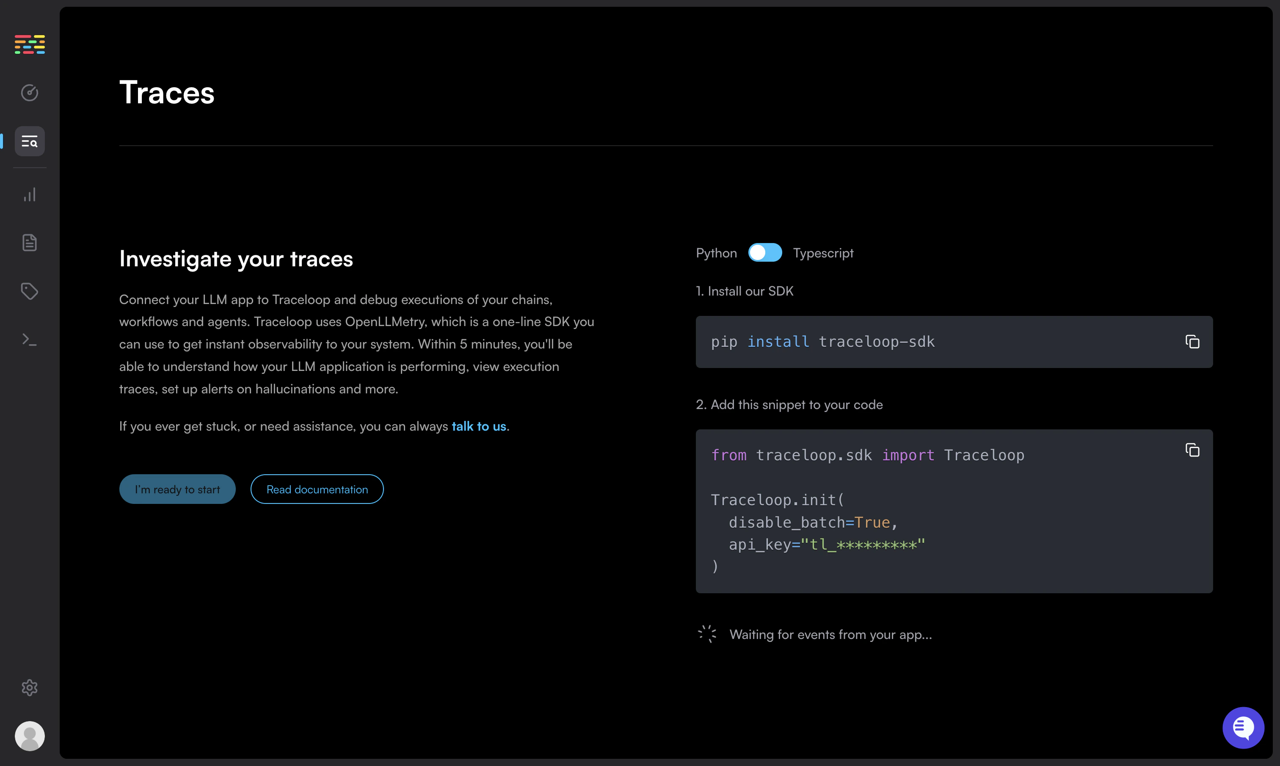Select the Traces search sidebar icon
The image size is (1280, 766).
pyautogui.click(x=29, y=141)
